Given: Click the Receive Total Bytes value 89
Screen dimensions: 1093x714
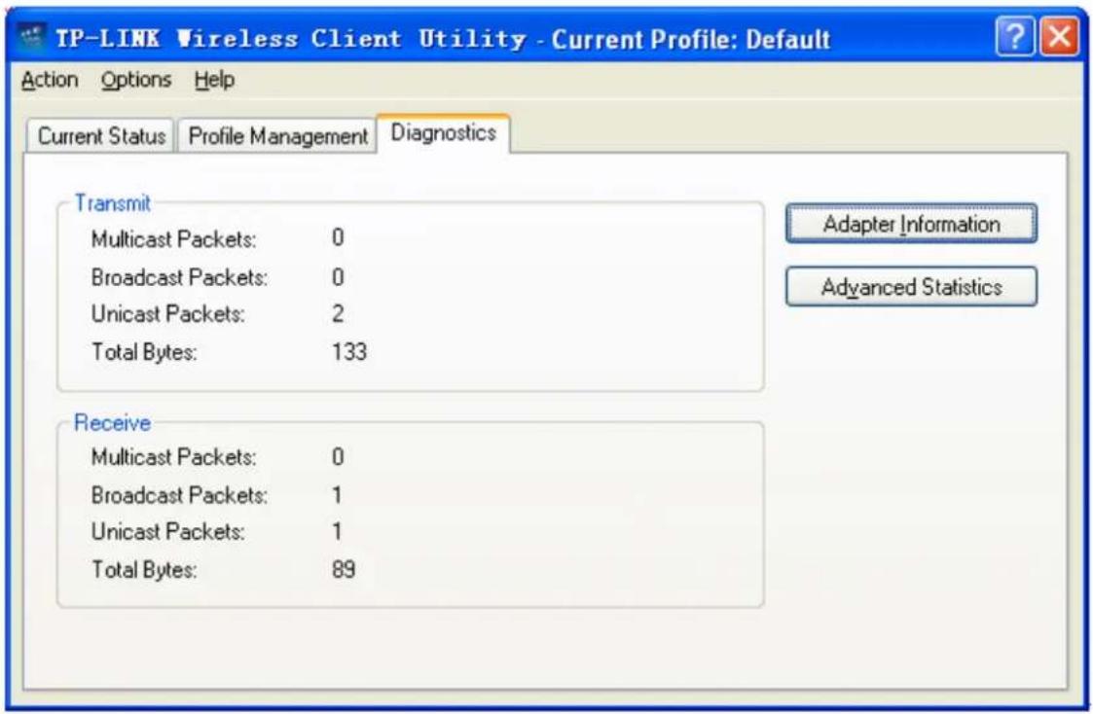Looking at the screenshot, I should 344,570.
